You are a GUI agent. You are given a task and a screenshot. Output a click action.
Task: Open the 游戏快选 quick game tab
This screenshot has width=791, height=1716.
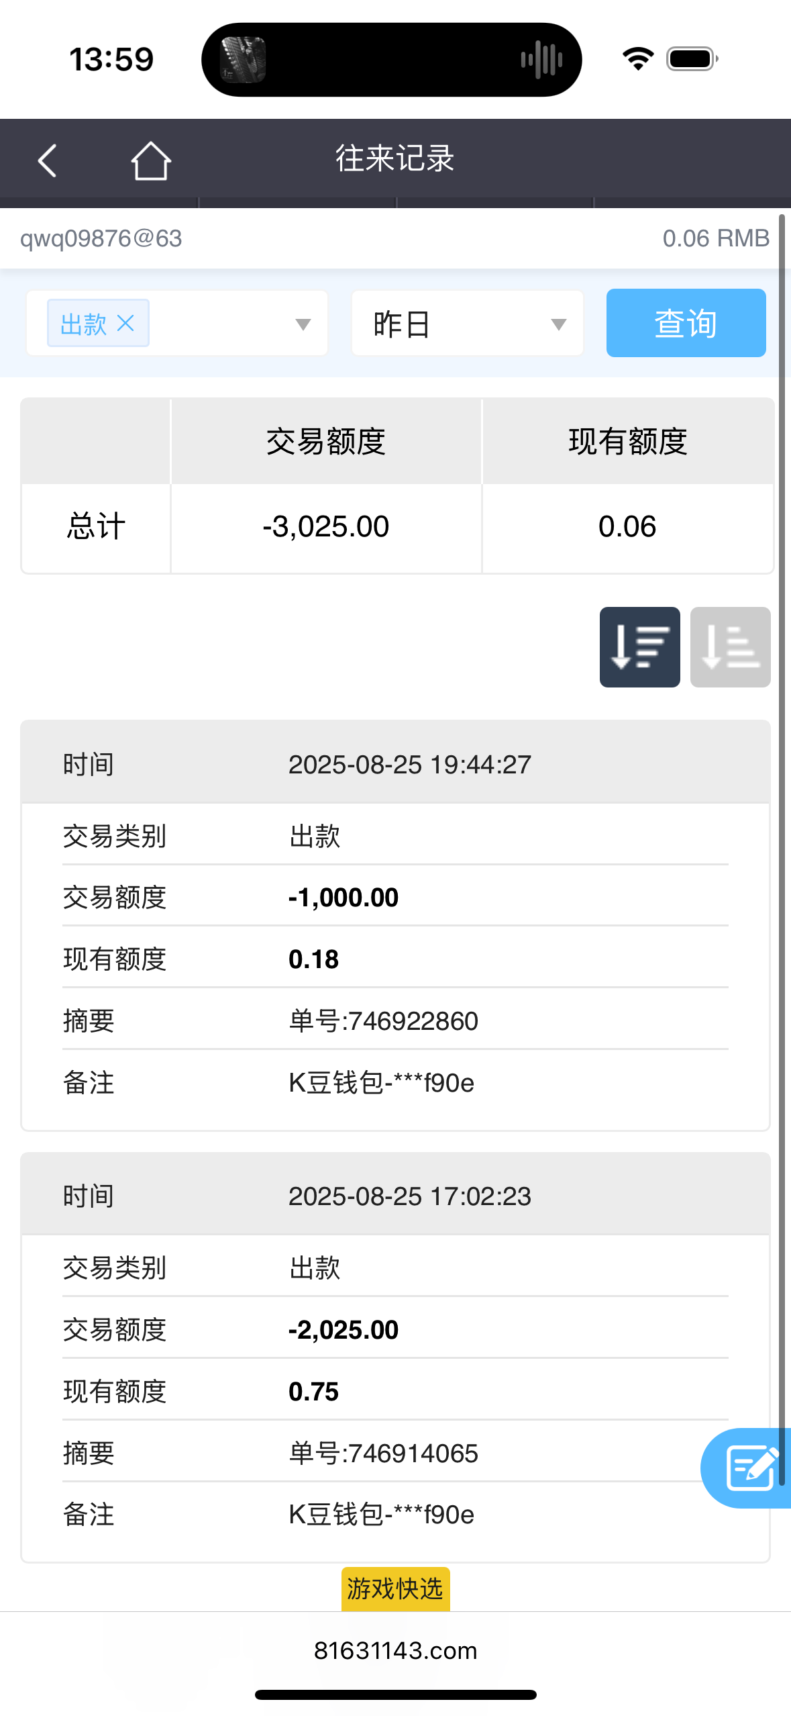pyautogui.click(x=395, y=1588)
